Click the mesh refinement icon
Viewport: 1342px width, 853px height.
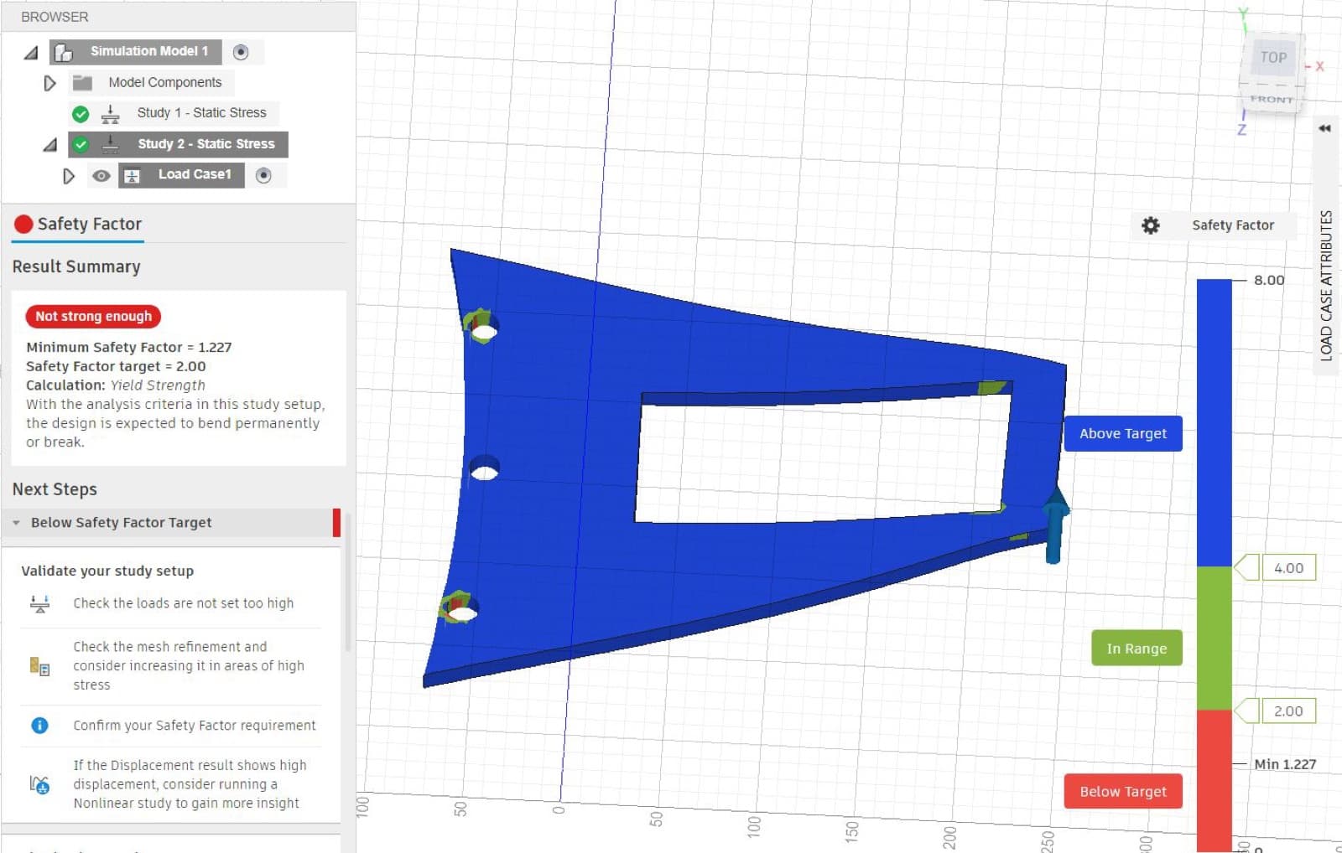[x=39, y=666]
